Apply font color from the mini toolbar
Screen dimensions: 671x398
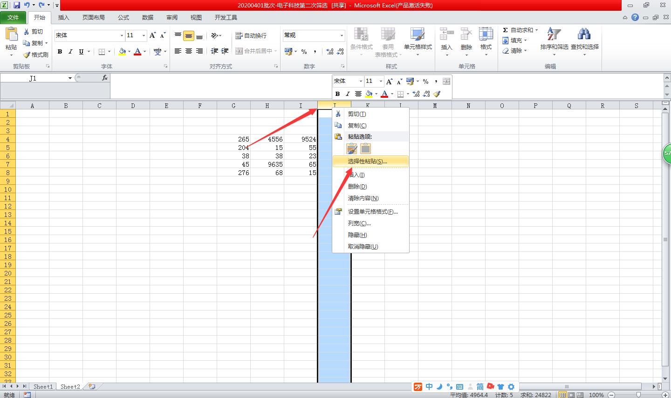(384, 94)
